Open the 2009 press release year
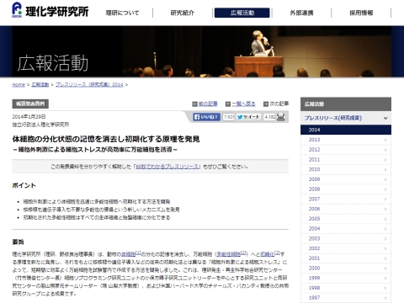Image resolution: width=404 pixels, height=303 pixels. 346,179
